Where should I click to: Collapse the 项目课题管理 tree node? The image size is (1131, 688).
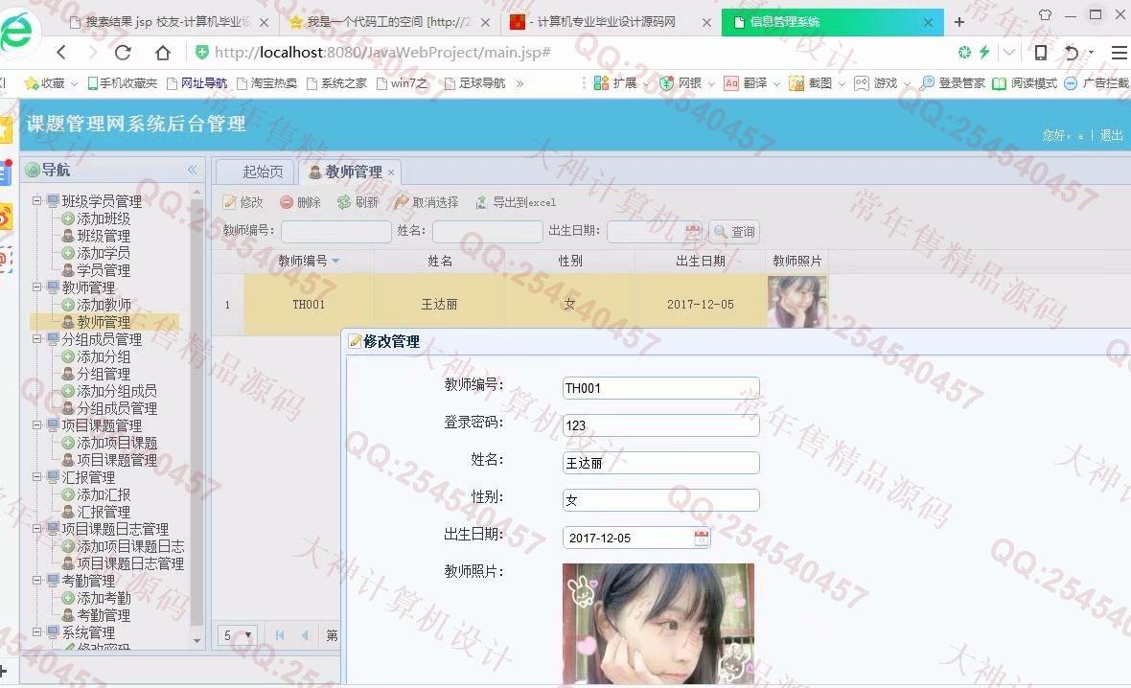coord(36,425)
